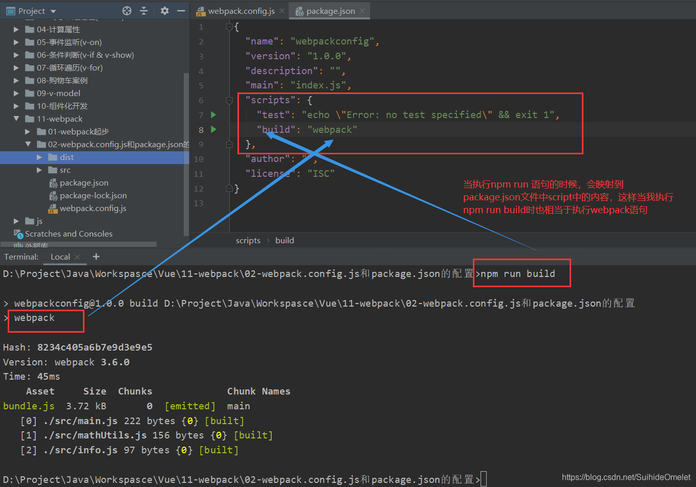This screenshot has height=487, width=696.
Task: Close the package.json tab
Action: pyautogui.click(x=362, y=11)
